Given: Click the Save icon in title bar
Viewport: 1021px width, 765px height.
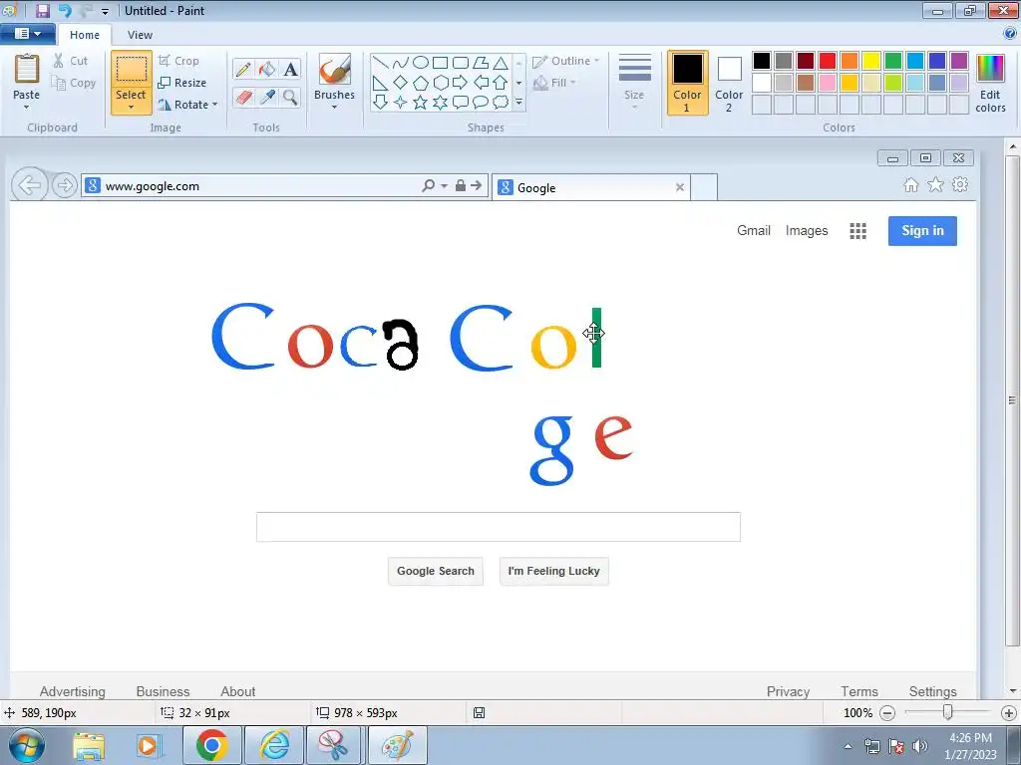Looking at the screenshot, I should pyautogui.click(x=43, y=10).
